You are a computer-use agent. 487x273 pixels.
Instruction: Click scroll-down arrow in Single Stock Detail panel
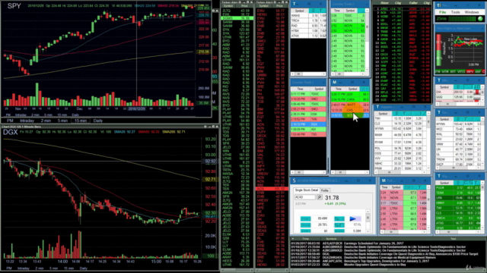[368, 231]
